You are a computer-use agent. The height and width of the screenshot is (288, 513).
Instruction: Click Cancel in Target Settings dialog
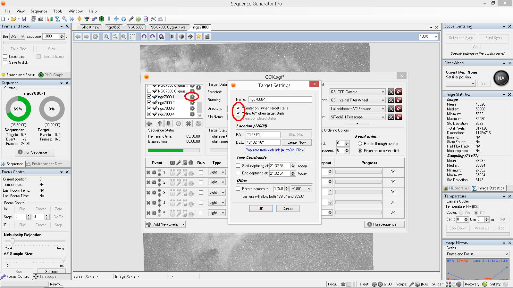click(288, 209)
